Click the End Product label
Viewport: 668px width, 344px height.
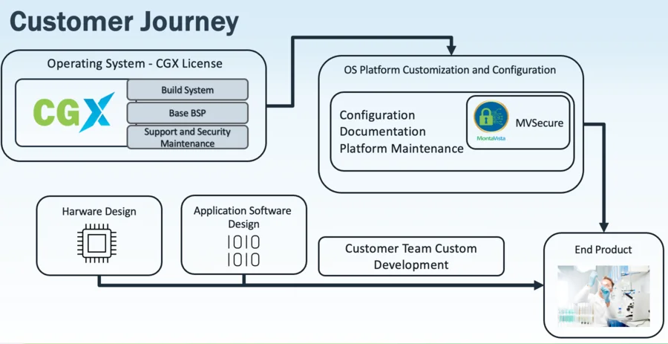tap(603, 250)
